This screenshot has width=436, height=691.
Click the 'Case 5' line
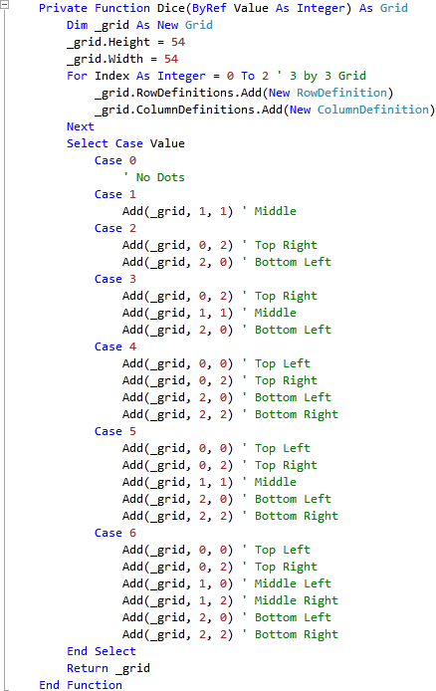click(x=115, y=431)
